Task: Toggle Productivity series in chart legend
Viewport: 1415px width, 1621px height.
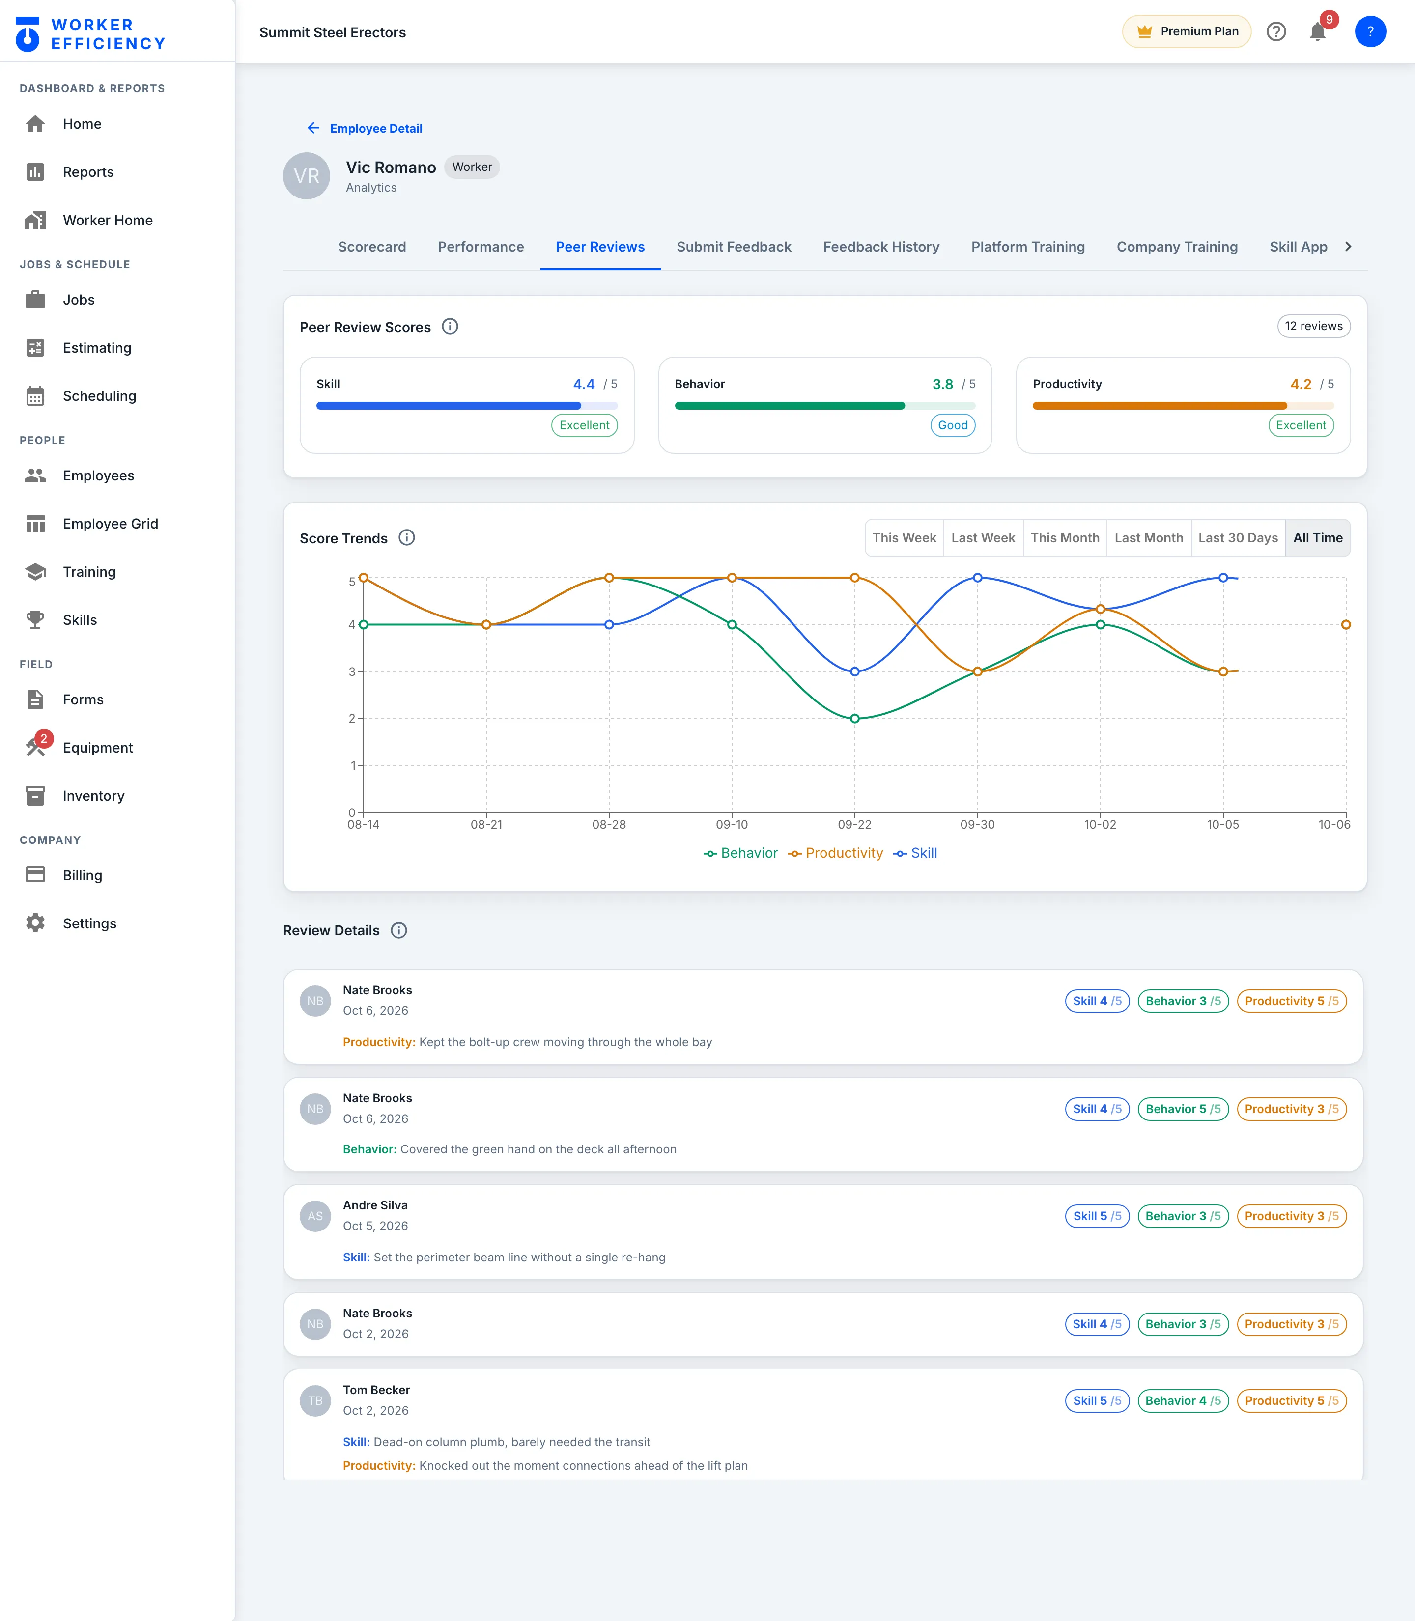Action: pyautogui.click(x=835, y=854)
